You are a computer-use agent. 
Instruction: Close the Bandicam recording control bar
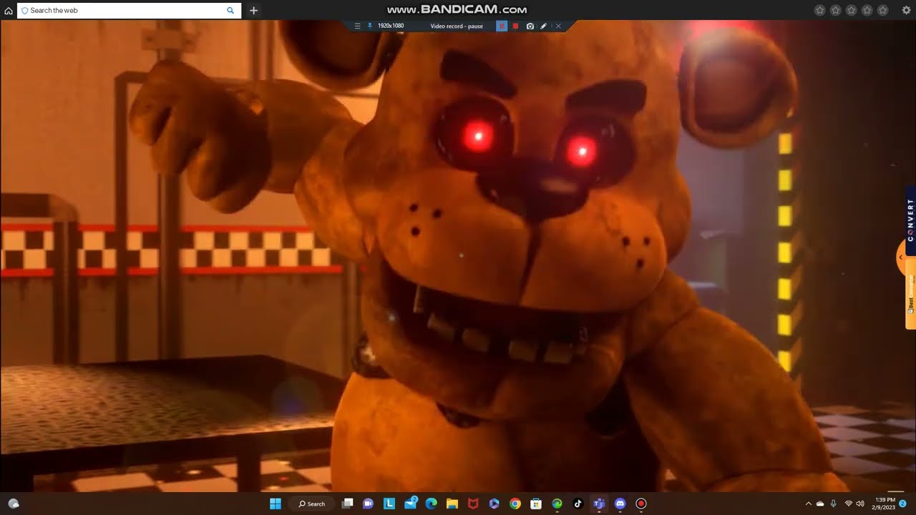point(558,26)
